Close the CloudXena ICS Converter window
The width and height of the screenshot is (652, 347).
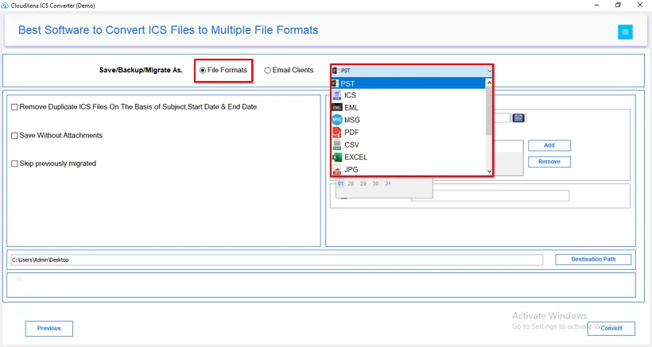[x=640, y=5]
